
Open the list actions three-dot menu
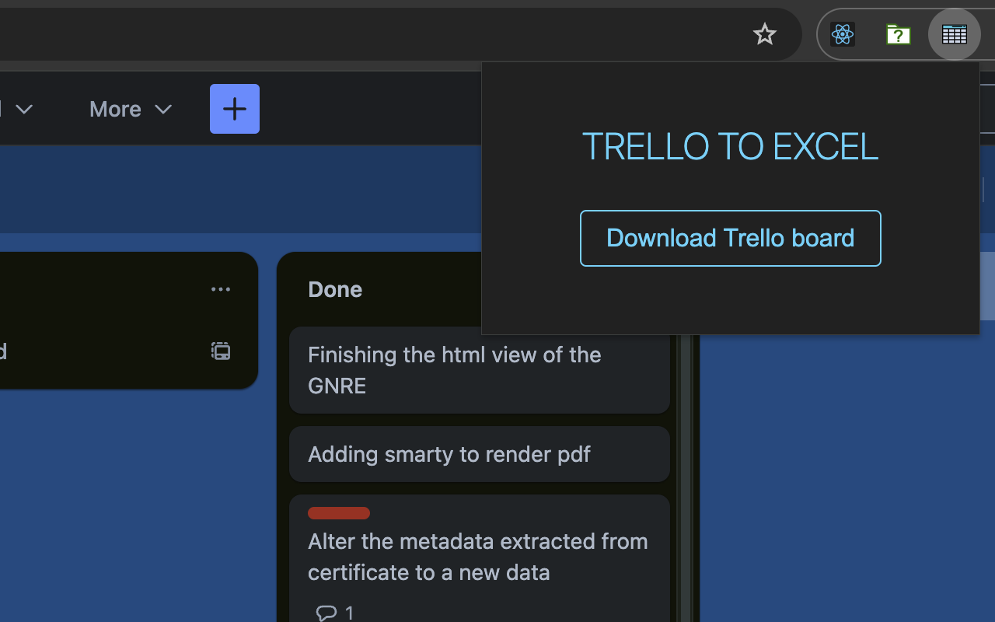[221, 289]
